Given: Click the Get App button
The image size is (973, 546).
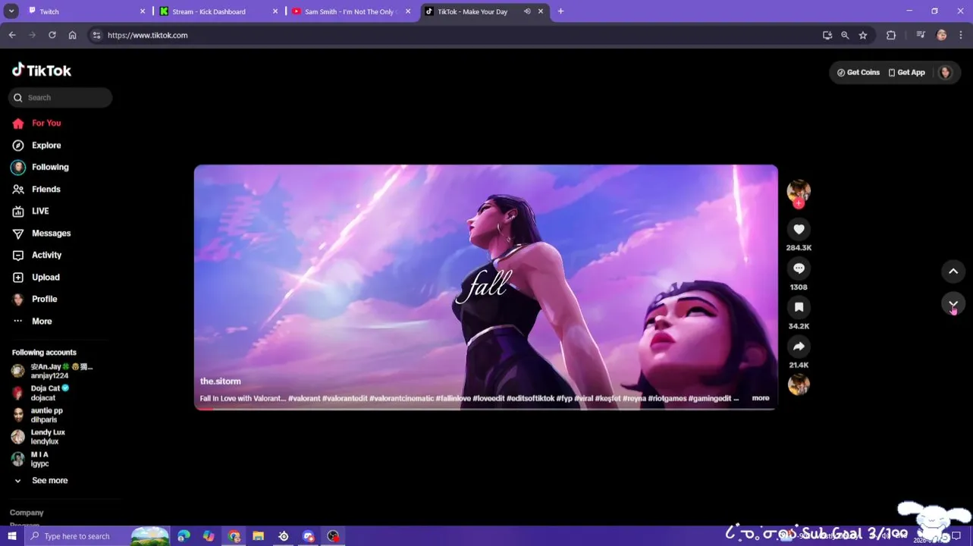Looking at the screenshot, I should point(907,72).
